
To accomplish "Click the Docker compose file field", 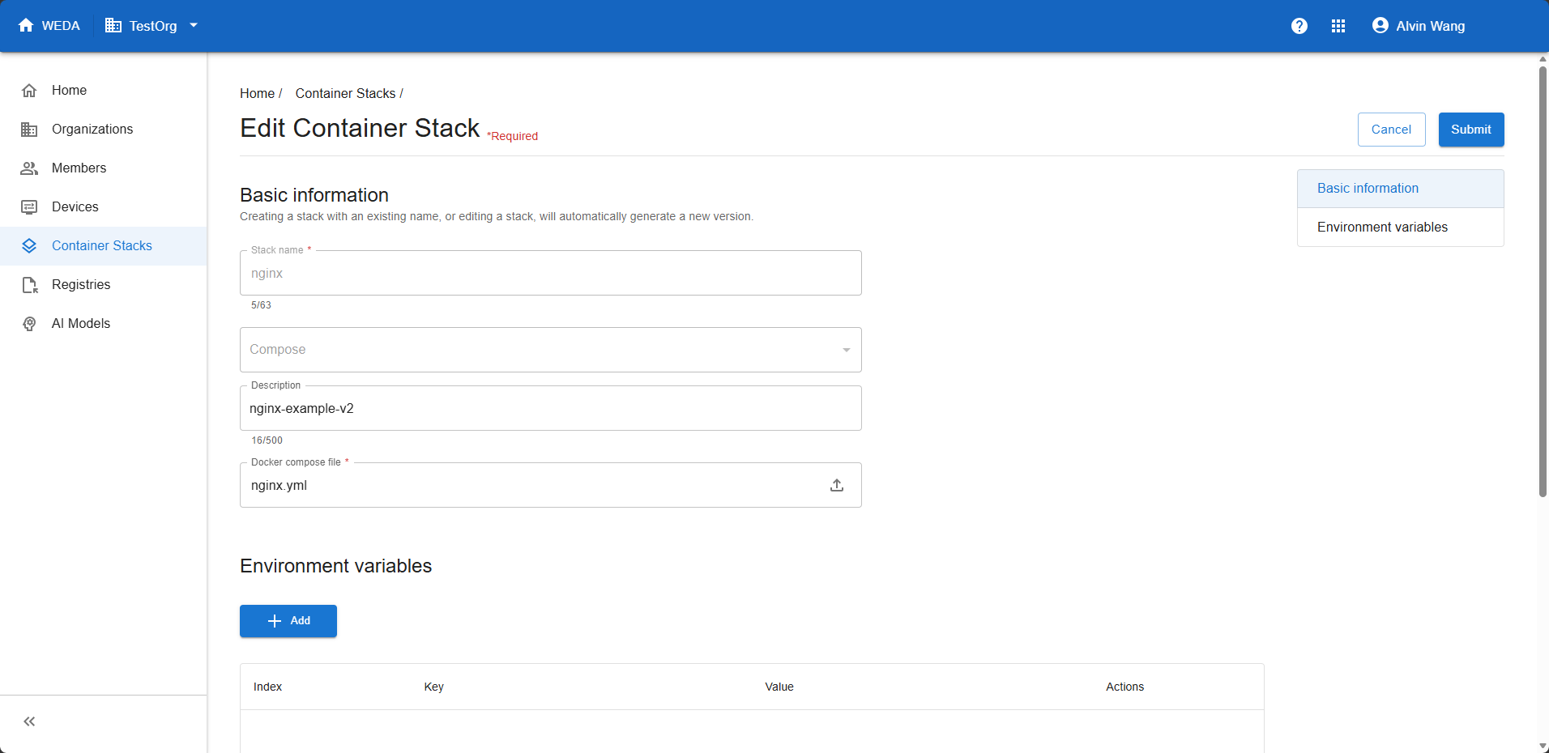I will pos(551,485).
